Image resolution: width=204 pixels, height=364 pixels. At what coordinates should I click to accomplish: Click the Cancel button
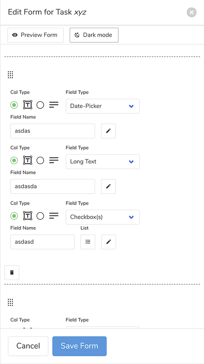(28, 346)
